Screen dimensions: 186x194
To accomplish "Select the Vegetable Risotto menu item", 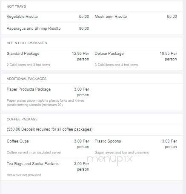I will (x=22, y=17).
